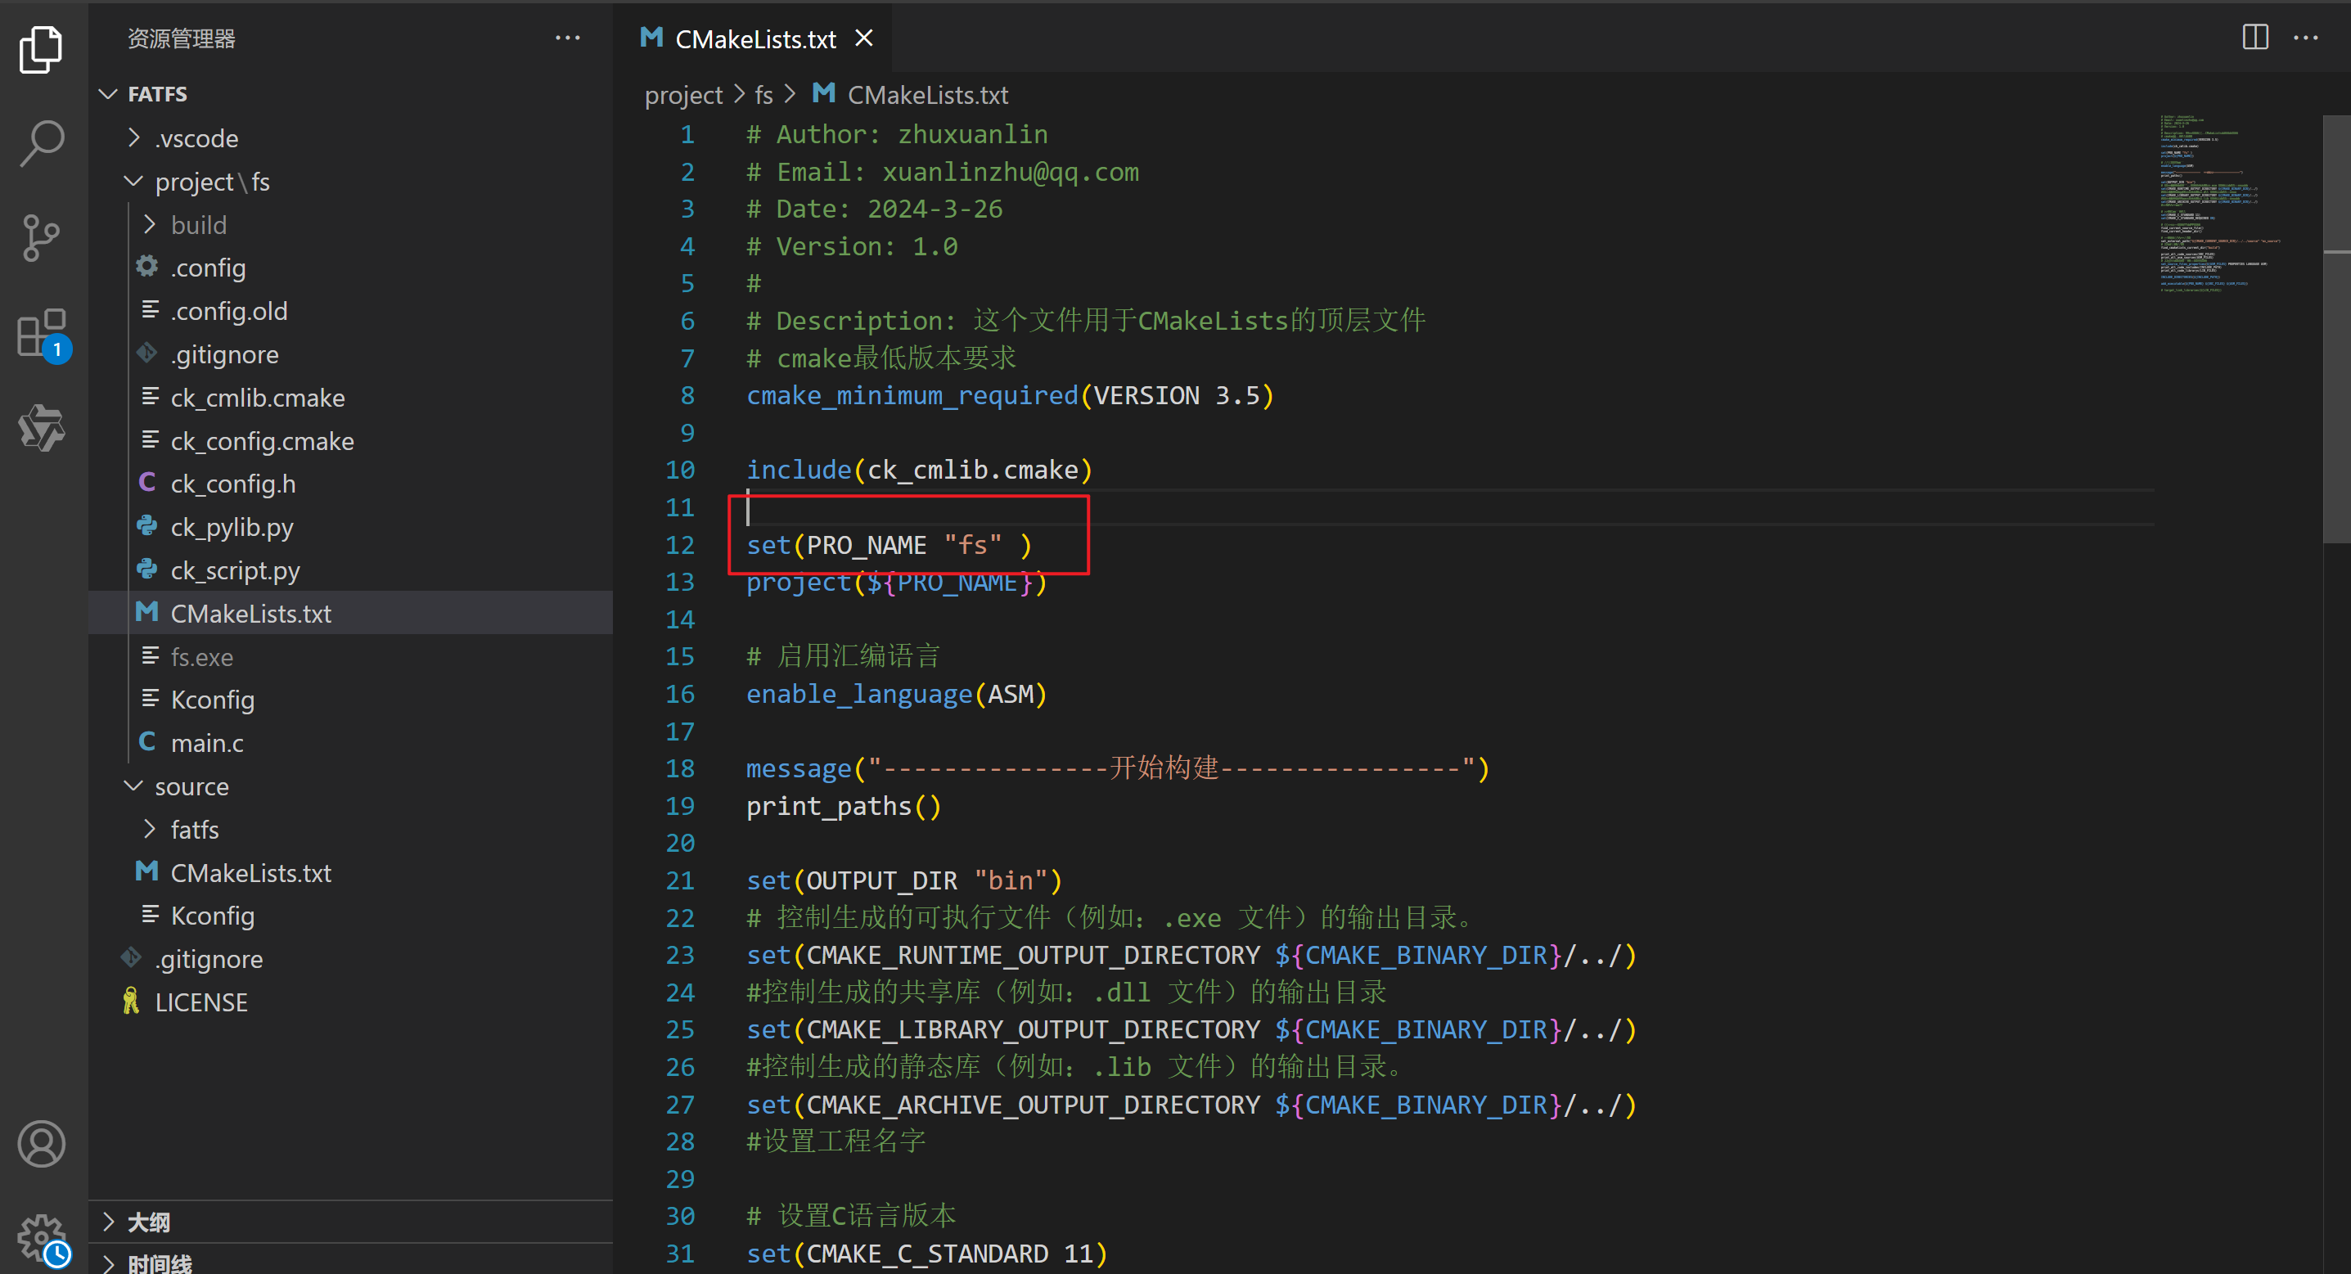Open main.c file
The height and width of the screenshot is (1274, 2351).
coord(350,743)
